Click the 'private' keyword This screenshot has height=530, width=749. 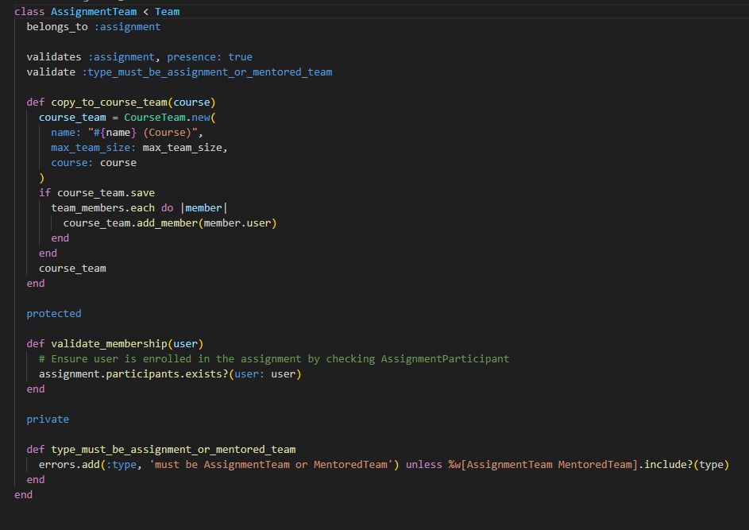(x=48, y=420)
